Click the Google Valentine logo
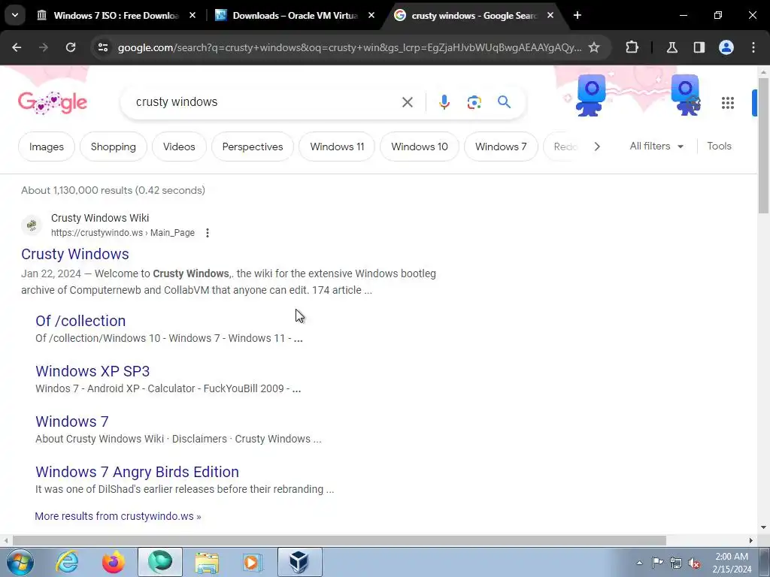Viewport: 770px width, 577px height. click(x=53, y=102)
